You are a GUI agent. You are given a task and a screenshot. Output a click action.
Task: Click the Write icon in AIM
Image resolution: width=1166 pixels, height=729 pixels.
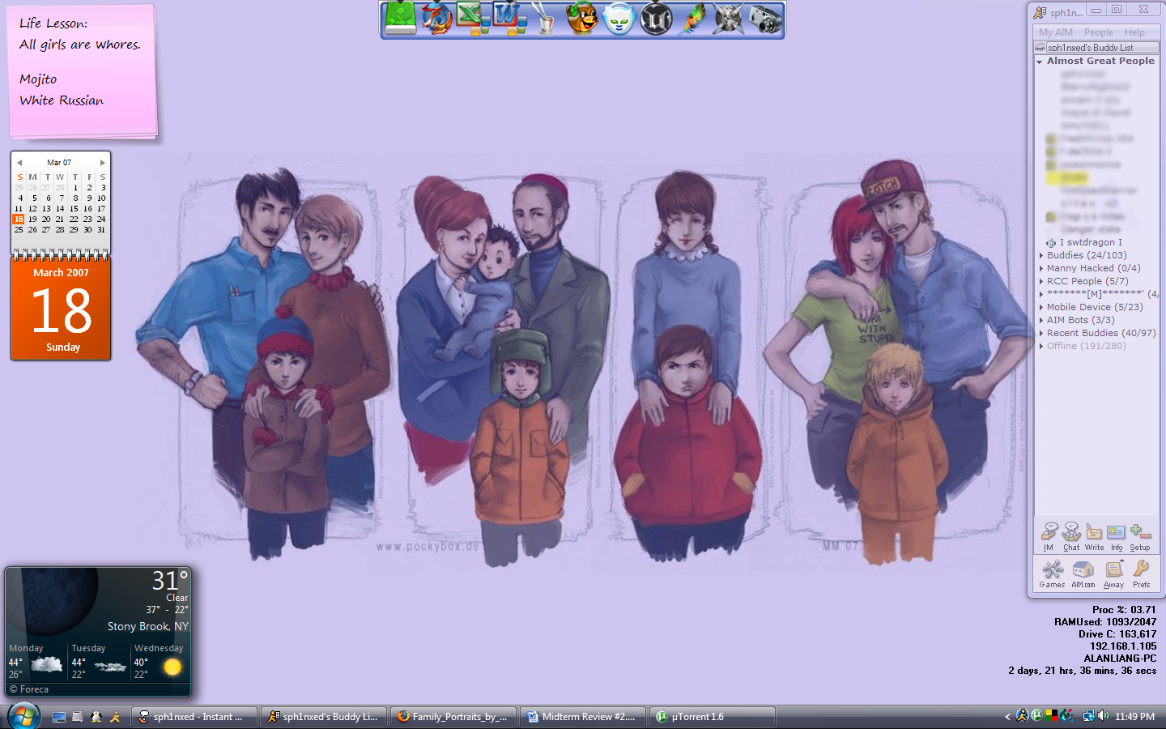[x=1094, y=536]
